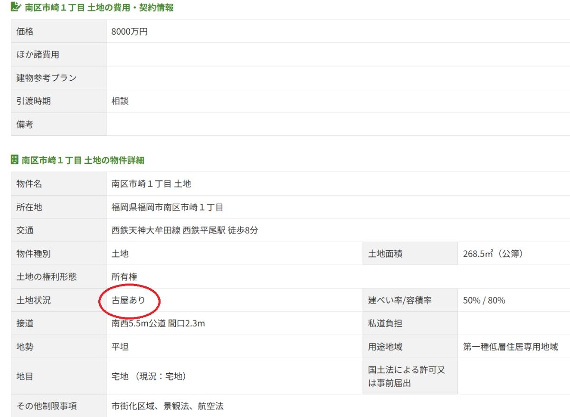Click the 宅地(現況:宅地) land category value
Image resolution: width=570 pixels, height=417 pixels.
[x=149, y=377]
